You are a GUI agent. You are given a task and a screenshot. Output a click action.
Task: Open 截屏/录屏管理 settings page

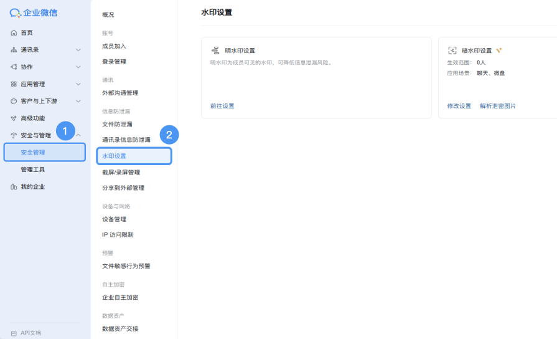121,172
